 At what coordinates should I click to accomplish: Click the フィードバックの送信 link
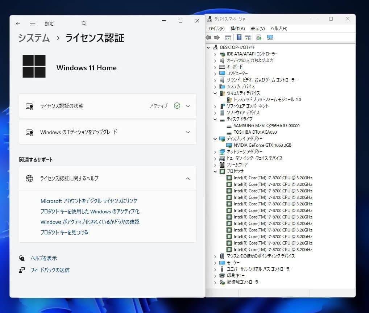[x=50, y=270]
